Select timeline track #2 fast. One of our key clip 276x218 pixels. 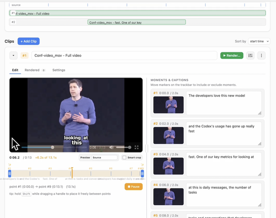(137, 22)
